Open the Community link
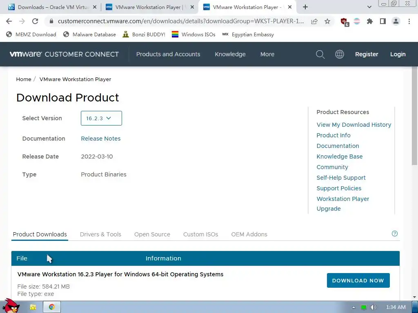Image resolution: width=418 pixels, height=313 pixels. click(x=332, y=167)
